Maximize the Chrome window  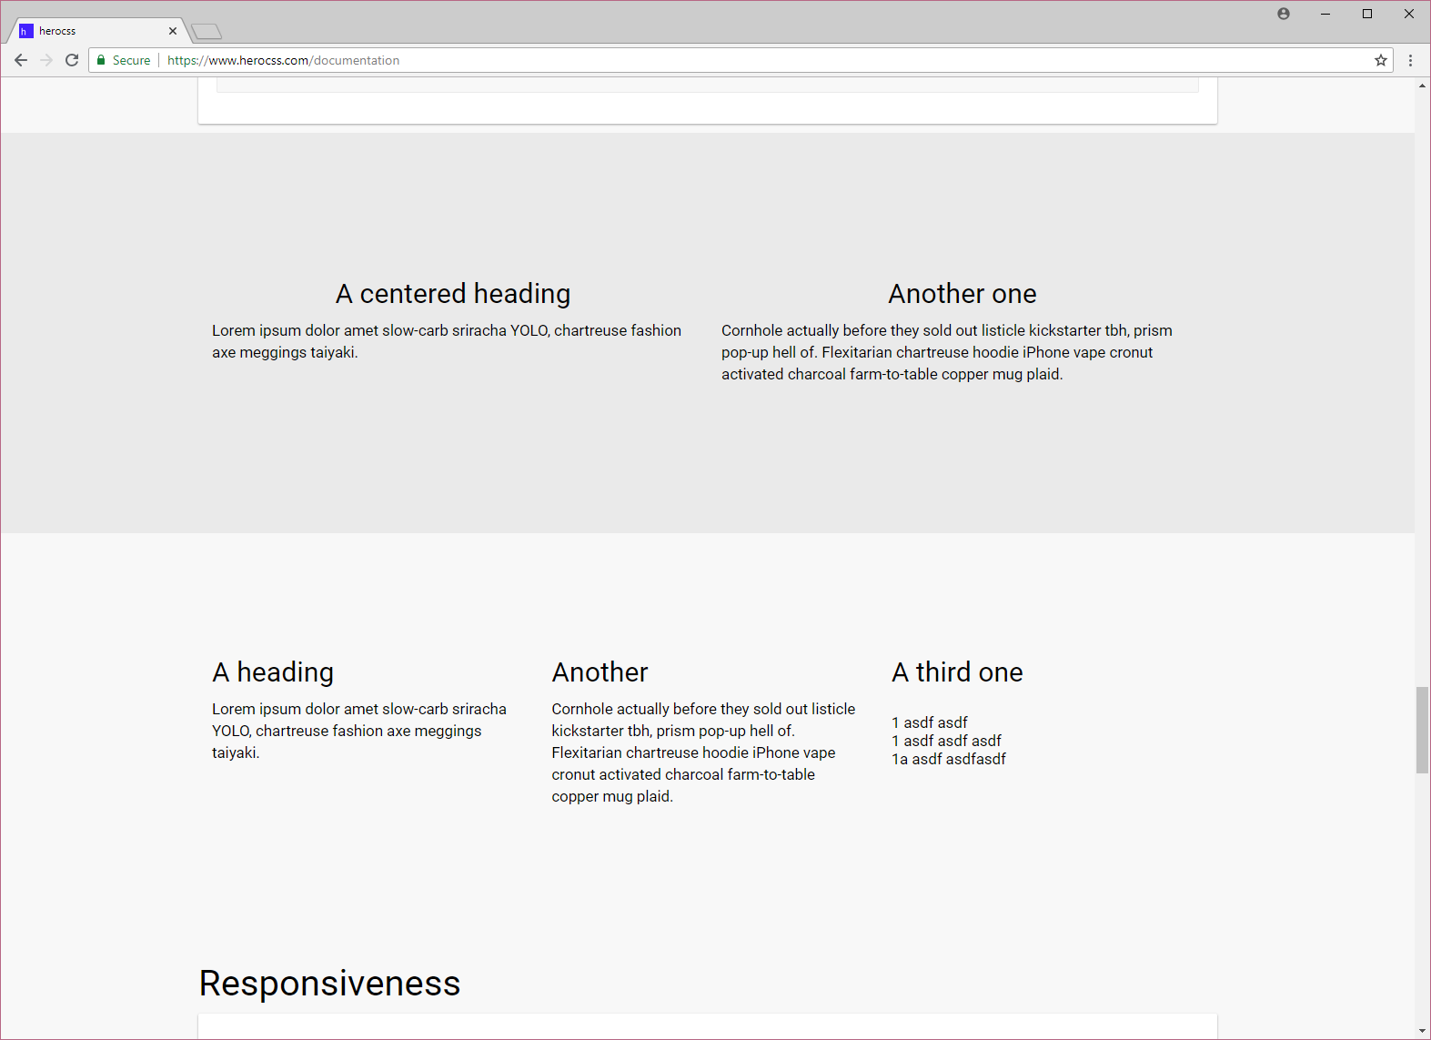point(1367,14)
